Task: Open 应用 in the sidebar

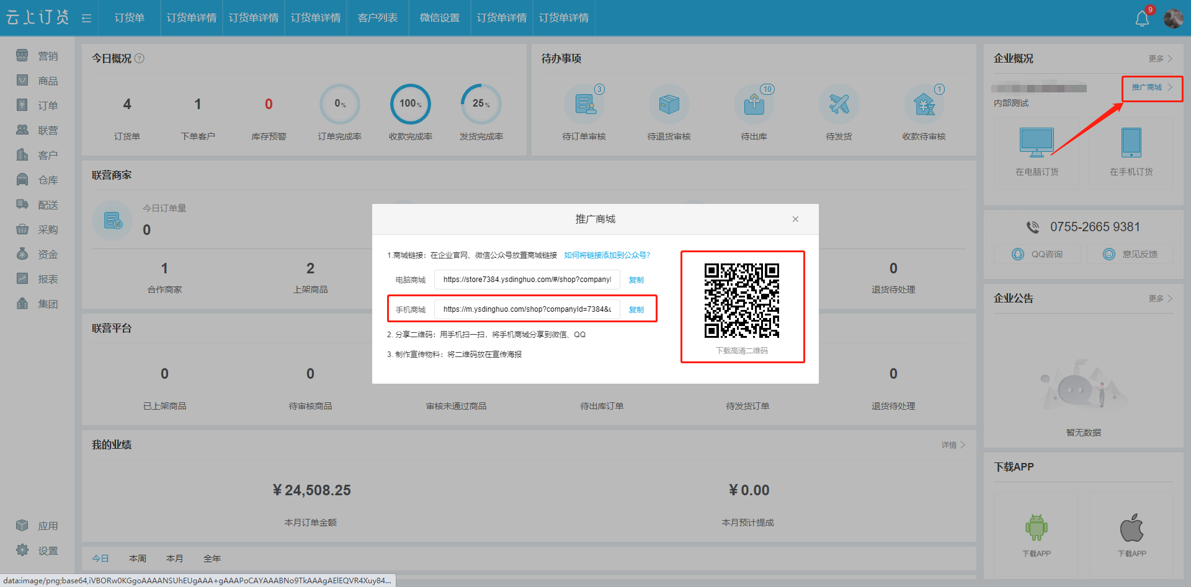Action: click(x=37, y=526)
